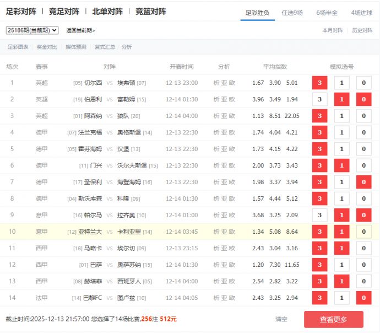Image resolution: width=380 pixels, height=333 pixels.
Task: Deselect the 0 pick for 巴黎FC vs 图卢兹
Action: [x=363, y=298]
